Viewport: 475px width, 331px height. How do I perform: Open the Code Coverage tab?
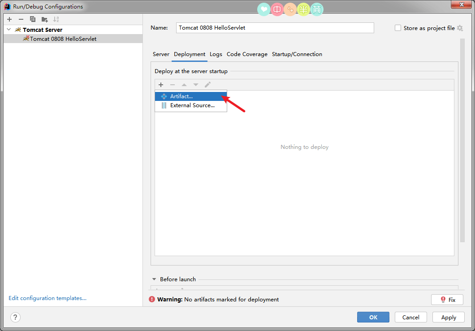[x=247, y=54]
